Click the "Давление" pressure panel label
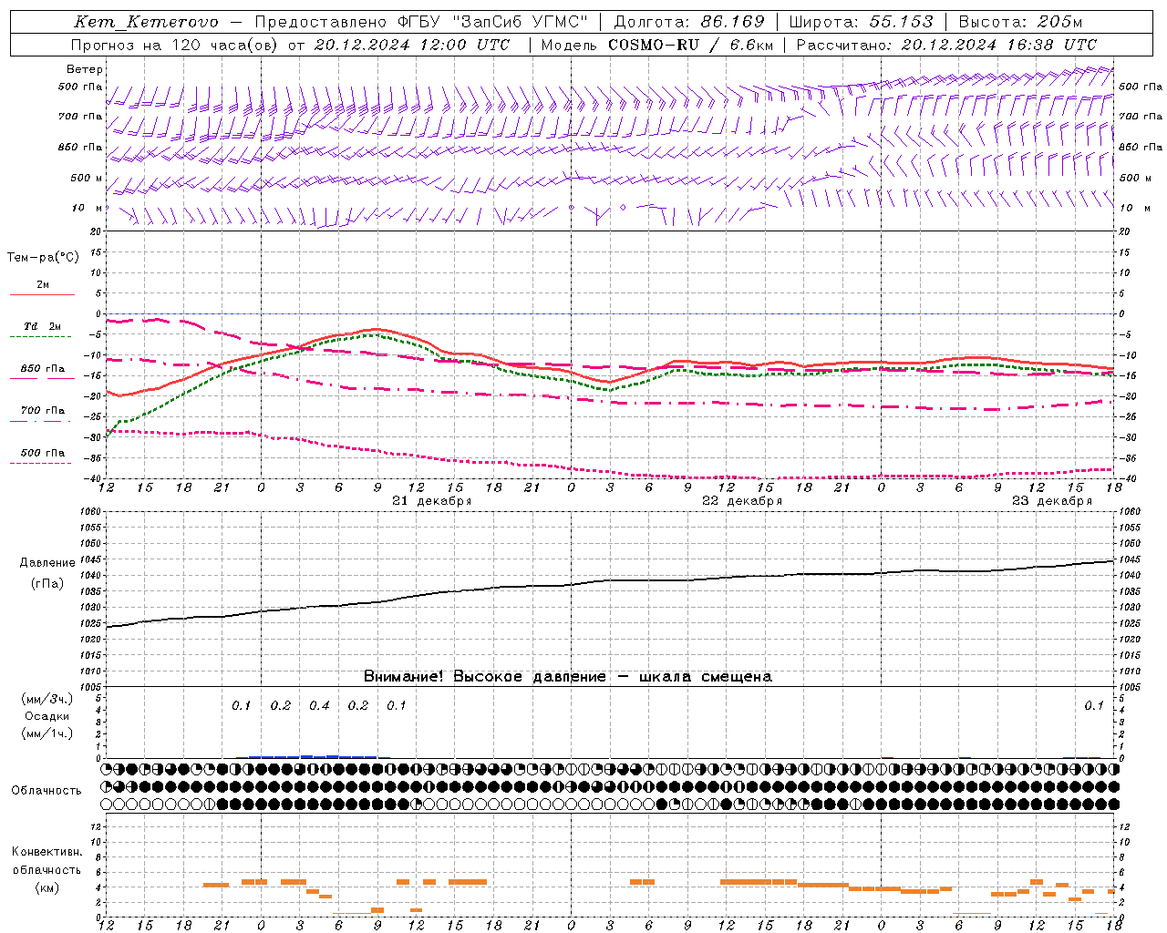Screen dimensions: 1167x933 coord(47,563)
